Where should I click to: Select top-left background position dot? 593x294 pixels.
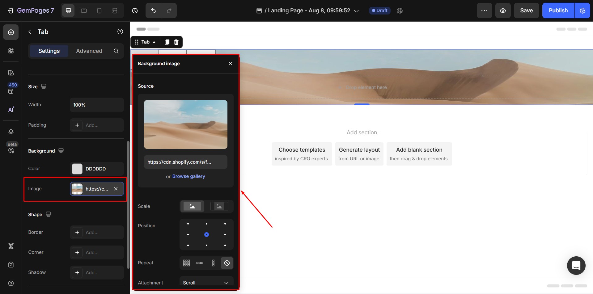coord(188,224)
